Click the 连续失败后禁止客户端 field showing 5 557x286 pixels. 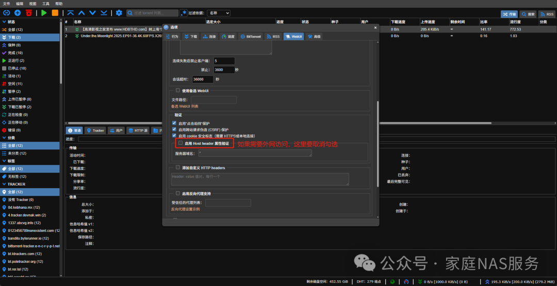pos(224,61)
